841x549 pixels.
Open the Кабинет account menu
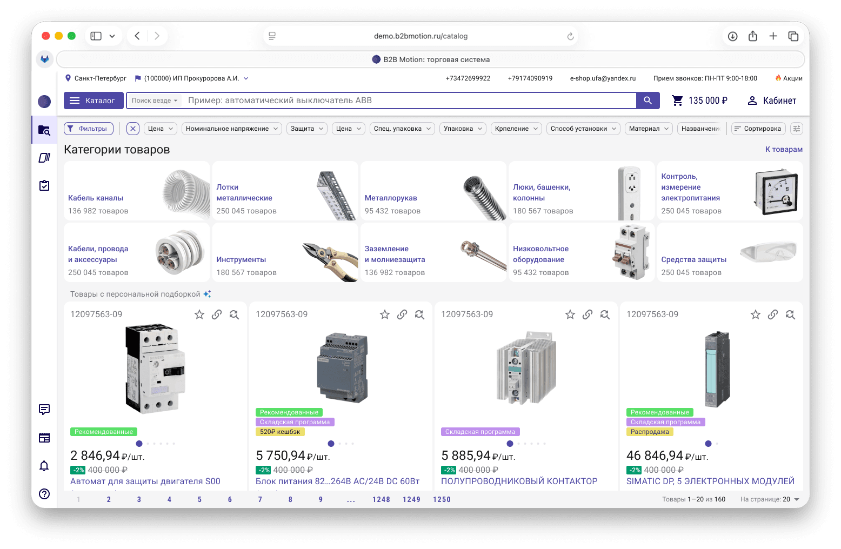click(772, 101)
